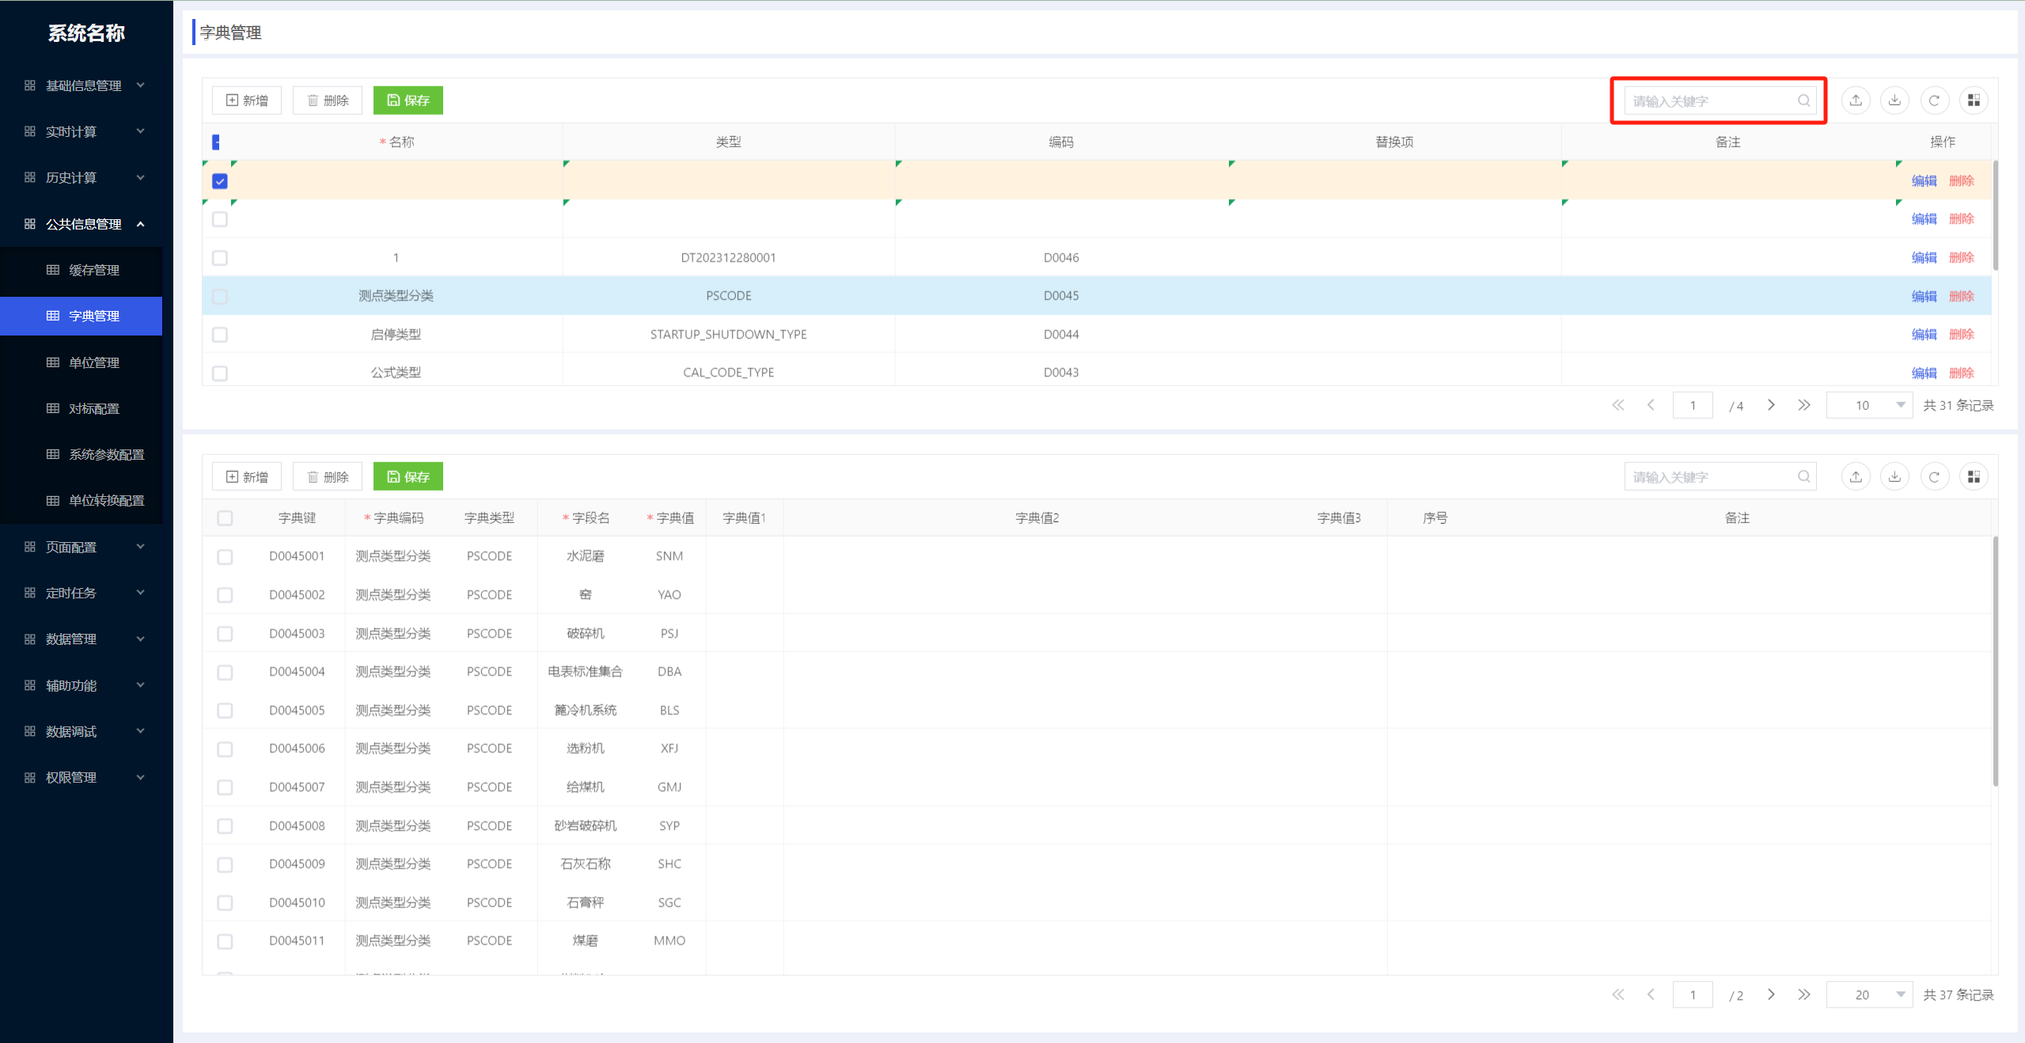
Task: Refresh the upper dictionary table
Action: click(x=1934, y=101)
